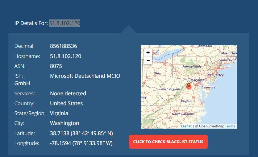Open the Leaflet attribution link
The image size is (258, 157).
pyautogui.click(x=186, y=126)
